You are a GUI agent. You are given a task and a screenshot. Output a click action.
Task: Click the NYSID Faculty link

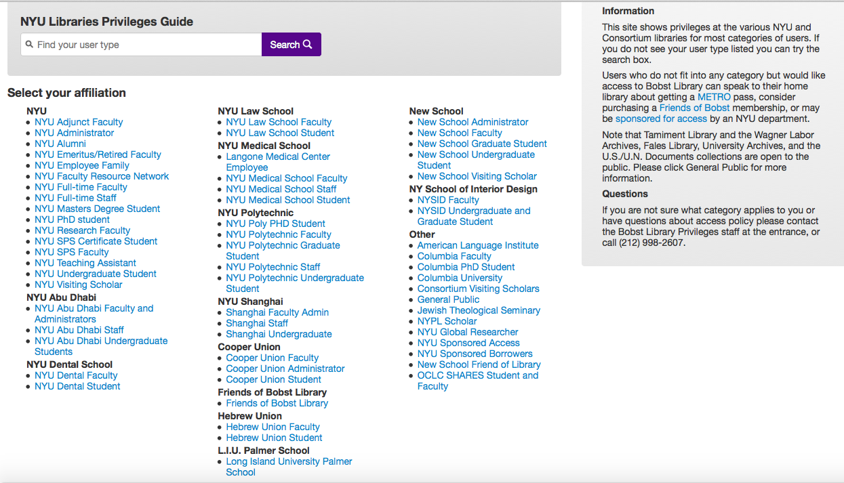[447, 200]
